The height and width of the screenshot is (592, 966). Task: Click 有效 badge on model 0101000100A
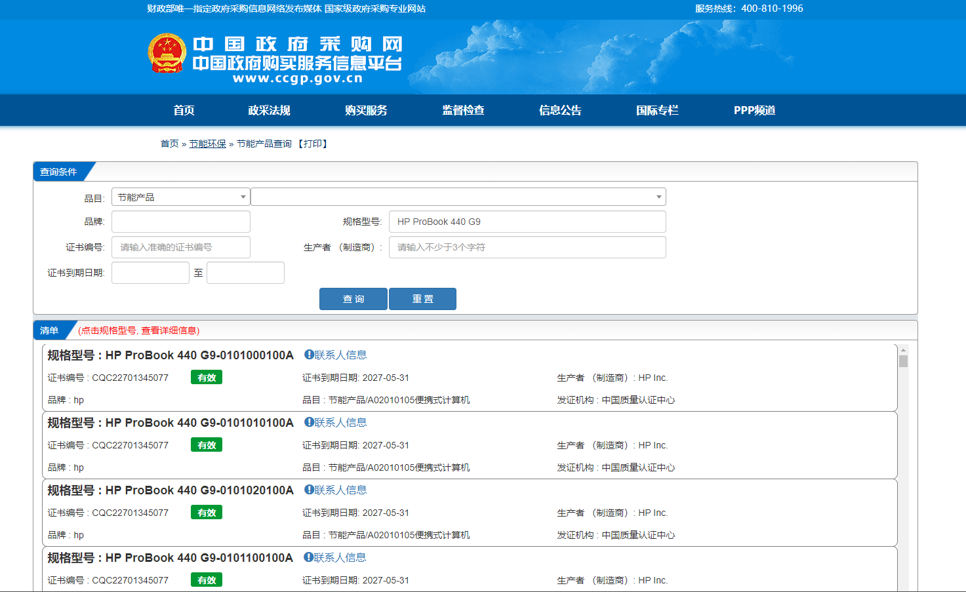[207, 378]
